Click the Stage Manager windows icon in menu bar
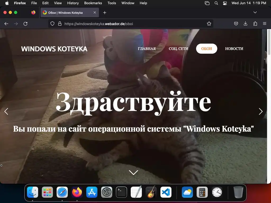Viewport: 271px width, 203px height. click(207, 3)
